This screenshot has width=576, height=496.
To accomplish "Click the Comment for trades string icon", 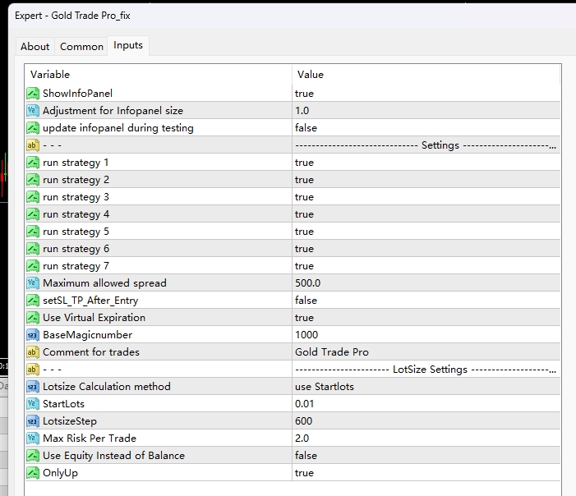I will 33,352.
